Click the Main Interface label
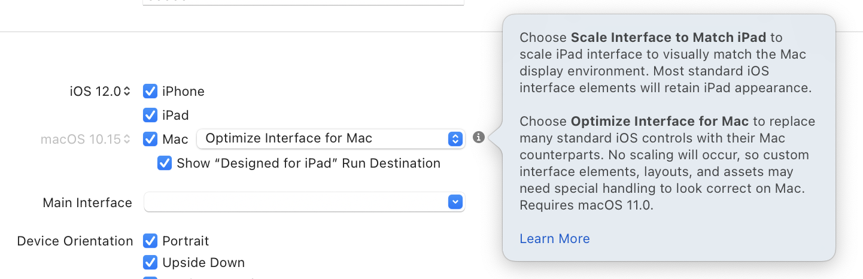This screenshot has height=279, width=863. 87,202
